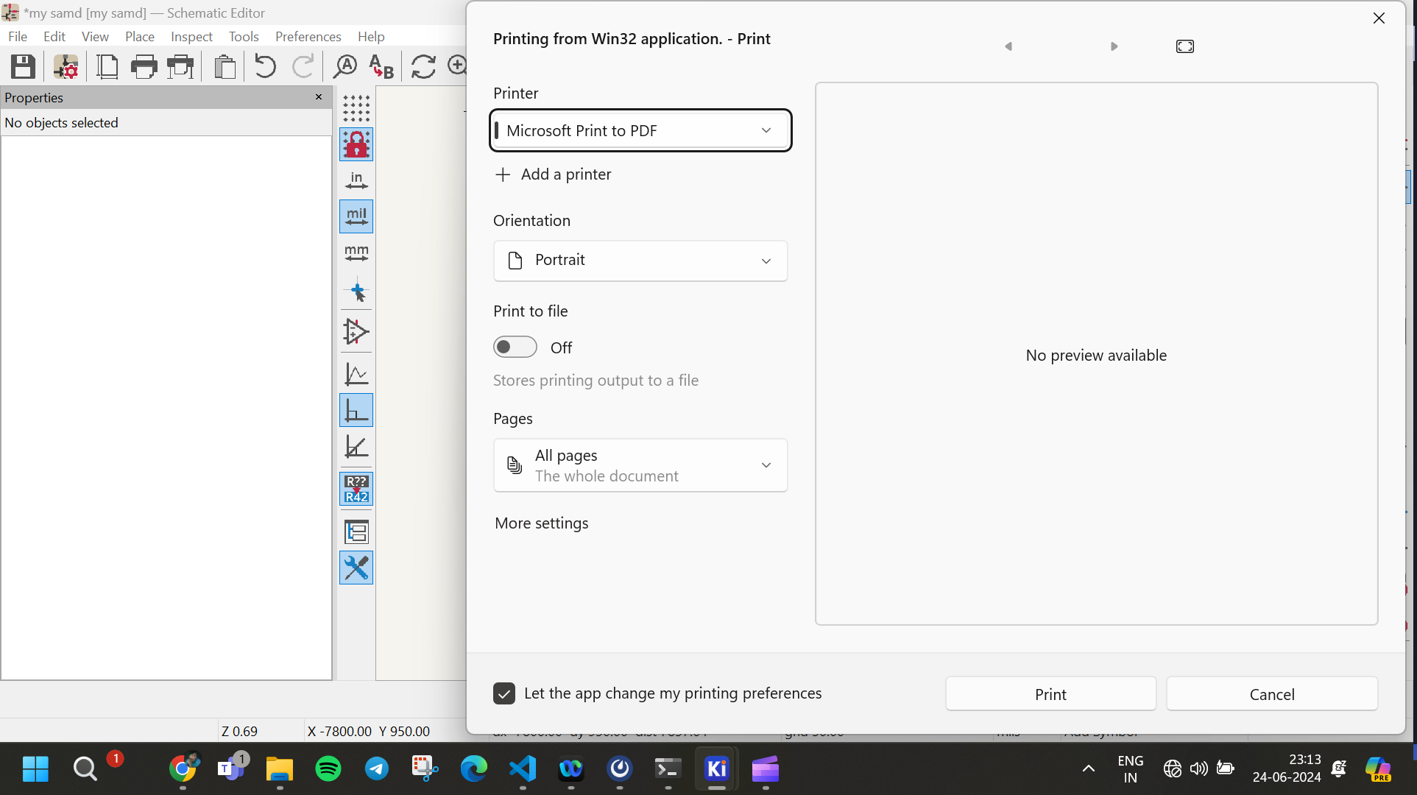Close the Properties panel

tap(319, 97)
